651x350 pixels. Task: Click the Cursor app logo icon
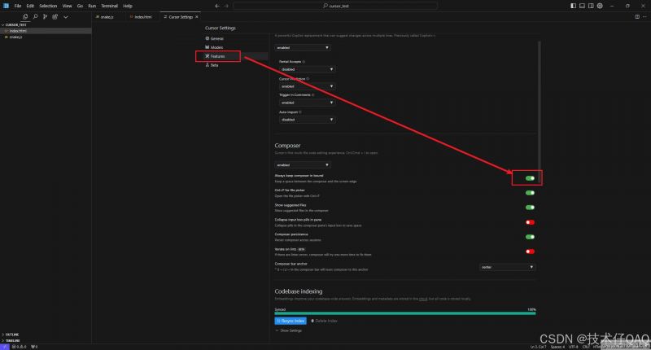point(6,6)
